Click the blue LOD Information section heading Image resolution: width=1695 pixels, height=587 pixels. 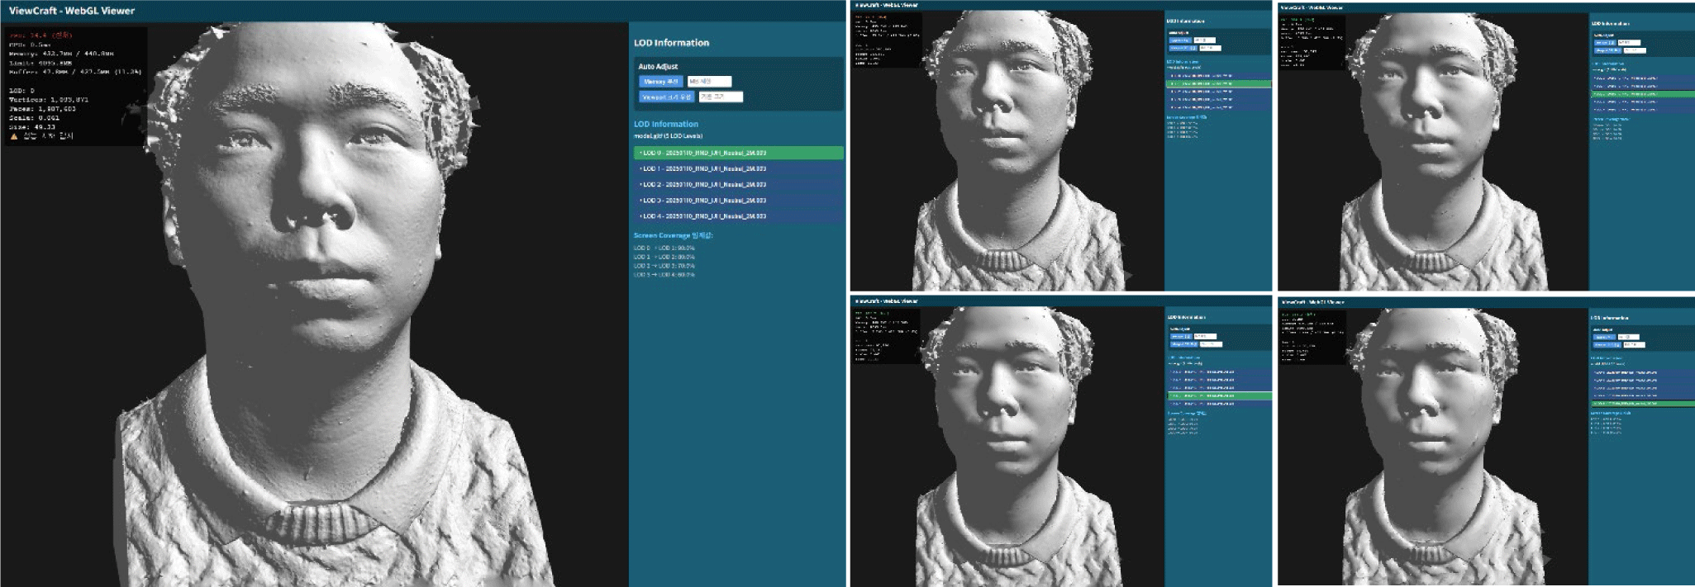pyautogui.click(x=665, y=124)
